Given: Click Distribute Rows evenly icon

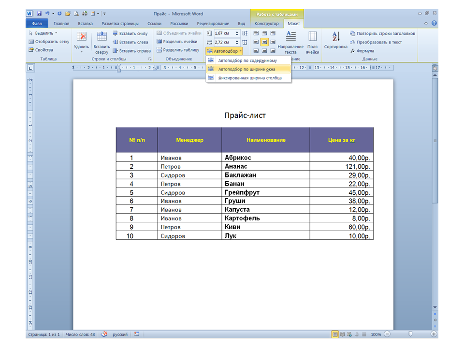Looking at the screenshot, I should 245,33.
